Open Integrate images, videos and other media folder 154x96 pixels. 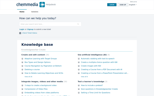[42, 81]
